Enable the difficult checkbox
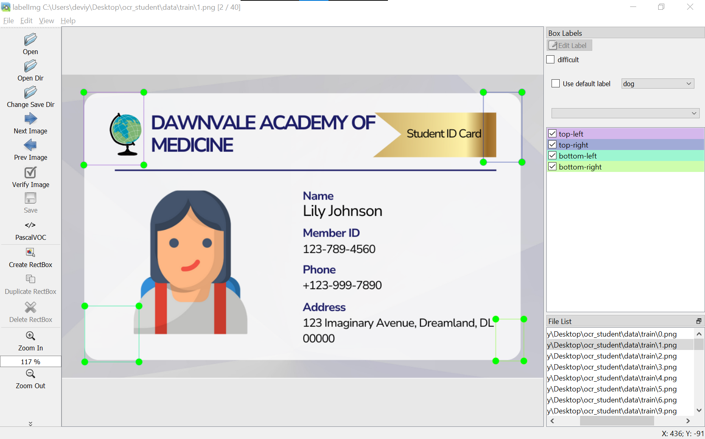The height and width of the screenshot is (439, 705). (550, 59)
